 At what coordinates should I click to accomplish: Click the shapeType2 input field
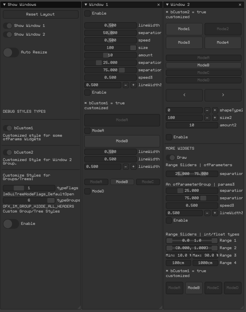coord(184,110)
